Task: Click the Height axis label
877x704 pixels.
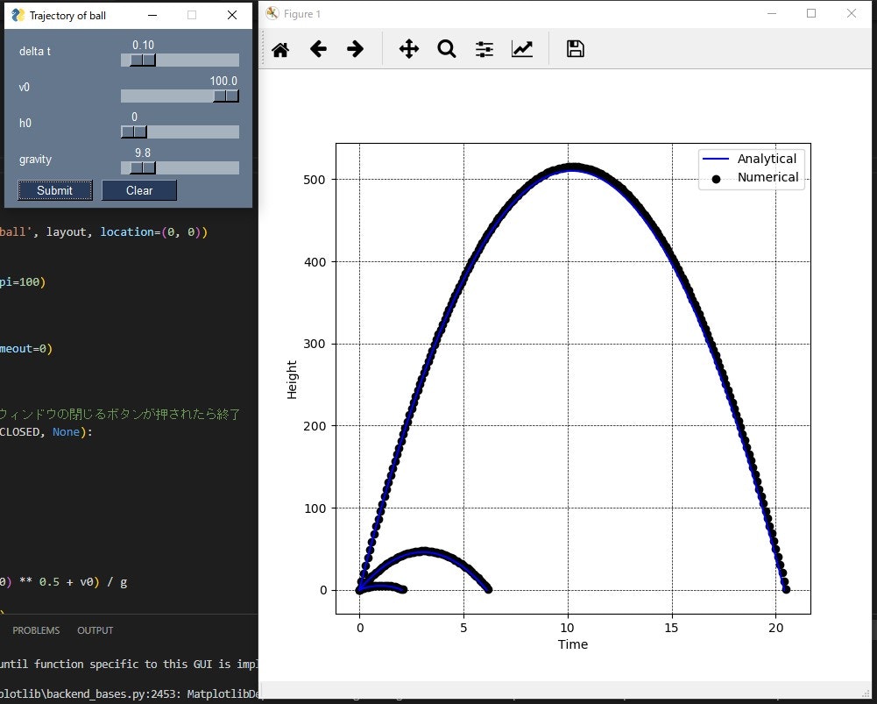Action: coord(292,380)
